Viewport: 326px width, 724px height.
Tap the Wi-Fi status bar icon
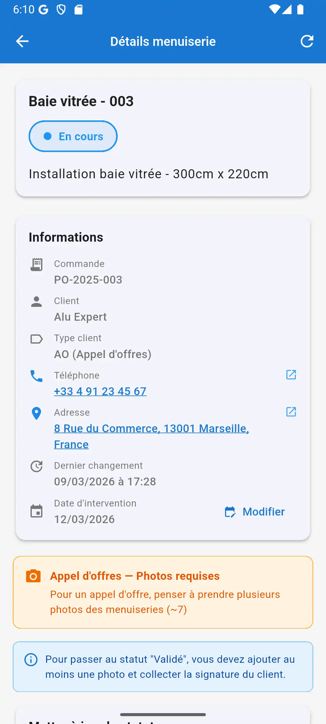pyautogui.click(x=274, y=10)
